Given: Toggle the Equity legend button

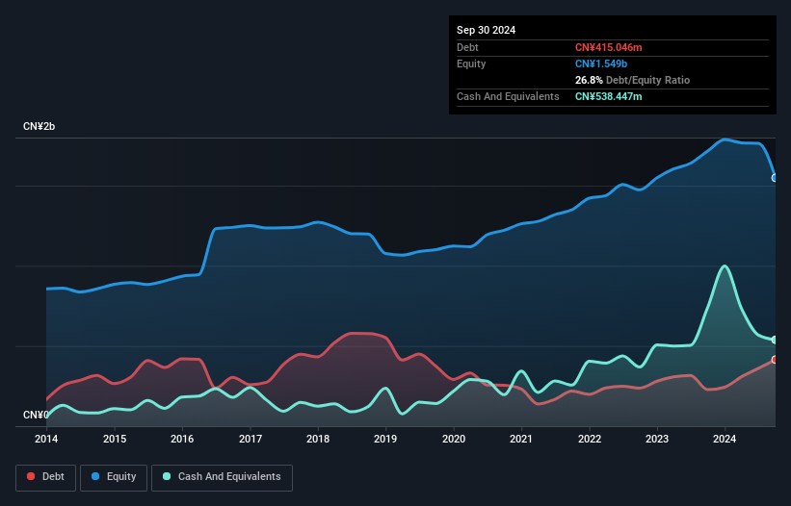Looking at the screenshot, I should pos(114,477).
